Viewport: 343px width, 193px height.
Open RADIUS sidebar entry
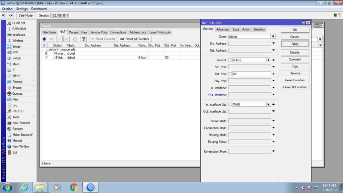18,111
